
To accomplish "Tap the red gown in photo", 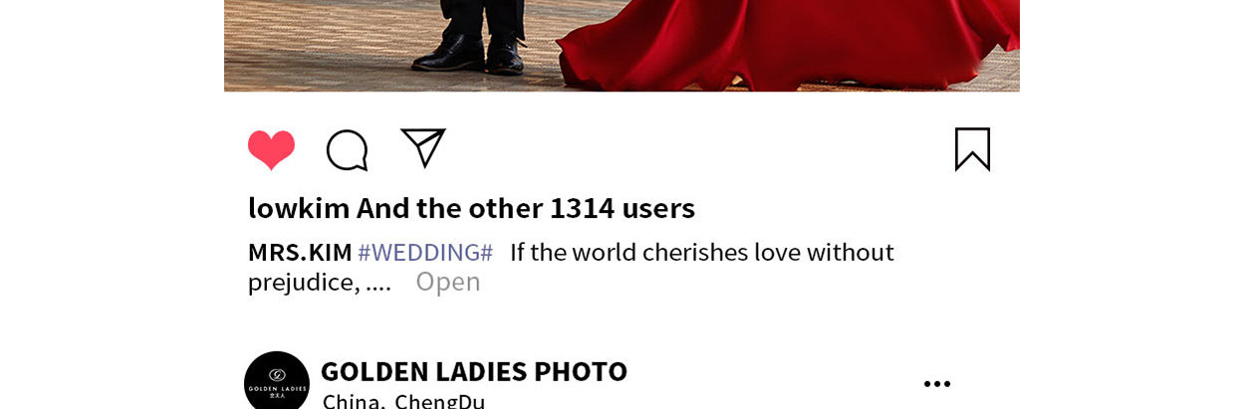I will coord(787,40).
